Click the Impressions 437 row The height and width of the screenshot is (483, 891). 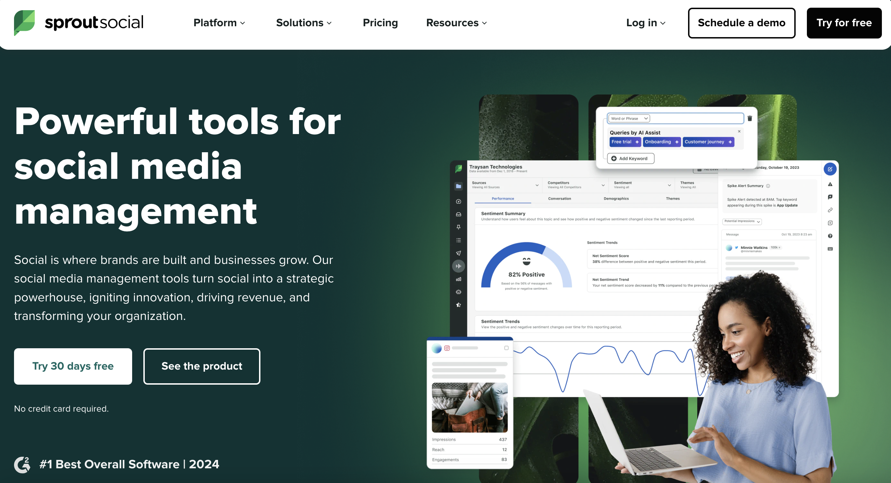tap(470, 440)
